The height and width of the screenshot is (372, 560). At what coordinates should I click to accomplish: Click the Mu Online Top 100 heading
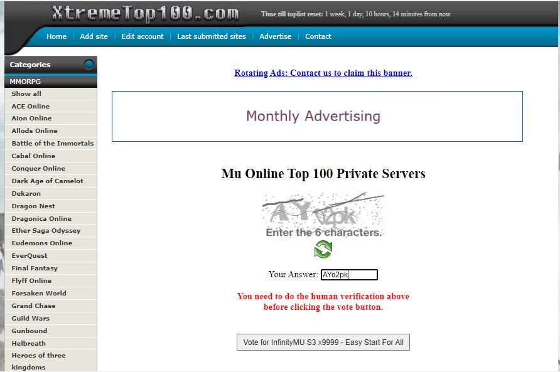[323, 174]
